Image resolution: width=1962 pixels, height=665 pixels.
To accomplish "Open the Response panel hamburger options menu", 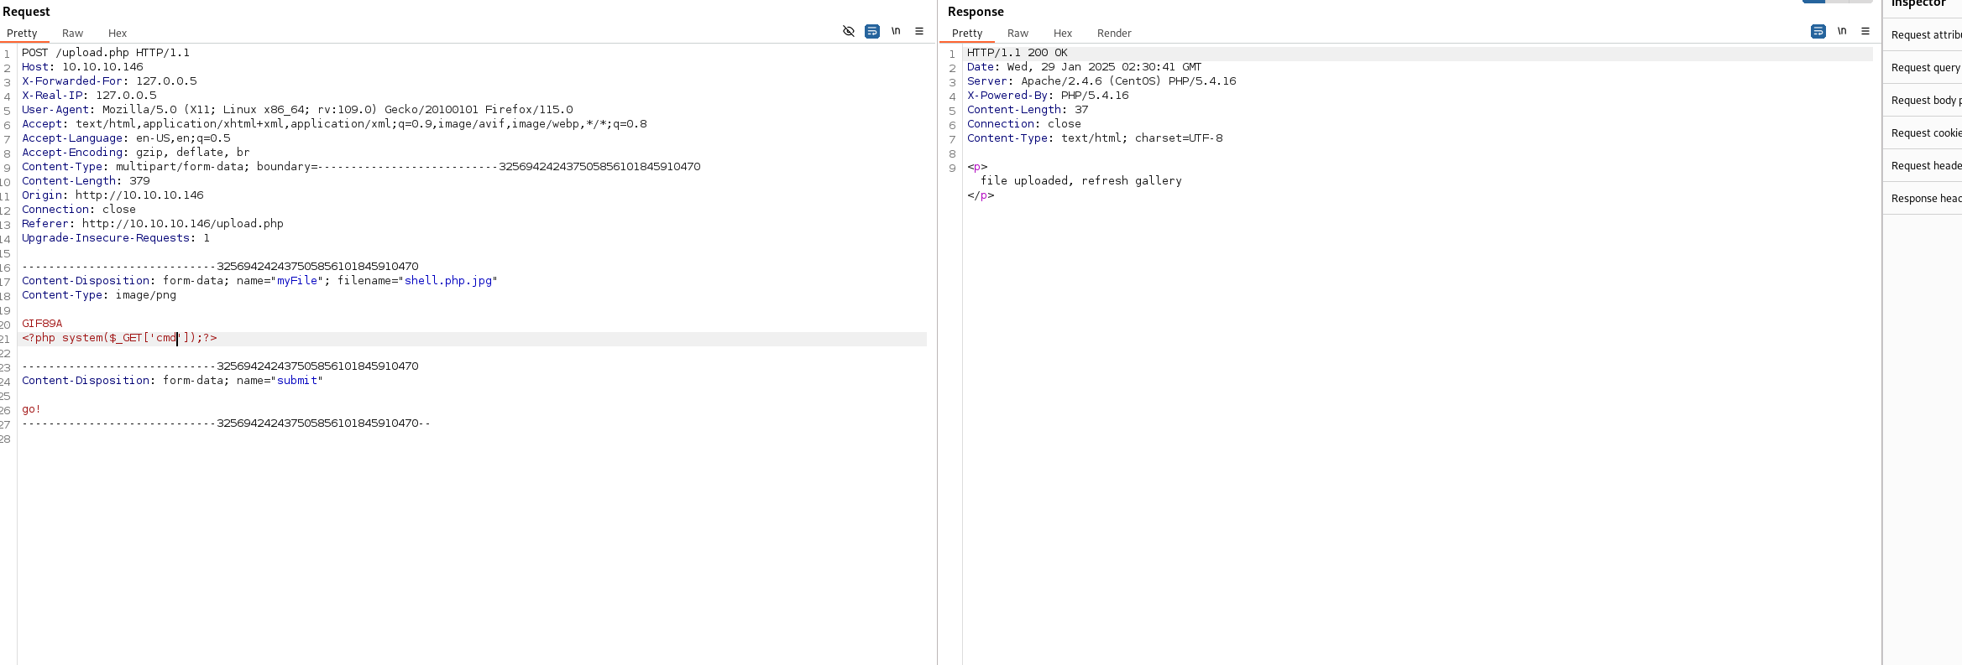I will tap(1865, 31).
